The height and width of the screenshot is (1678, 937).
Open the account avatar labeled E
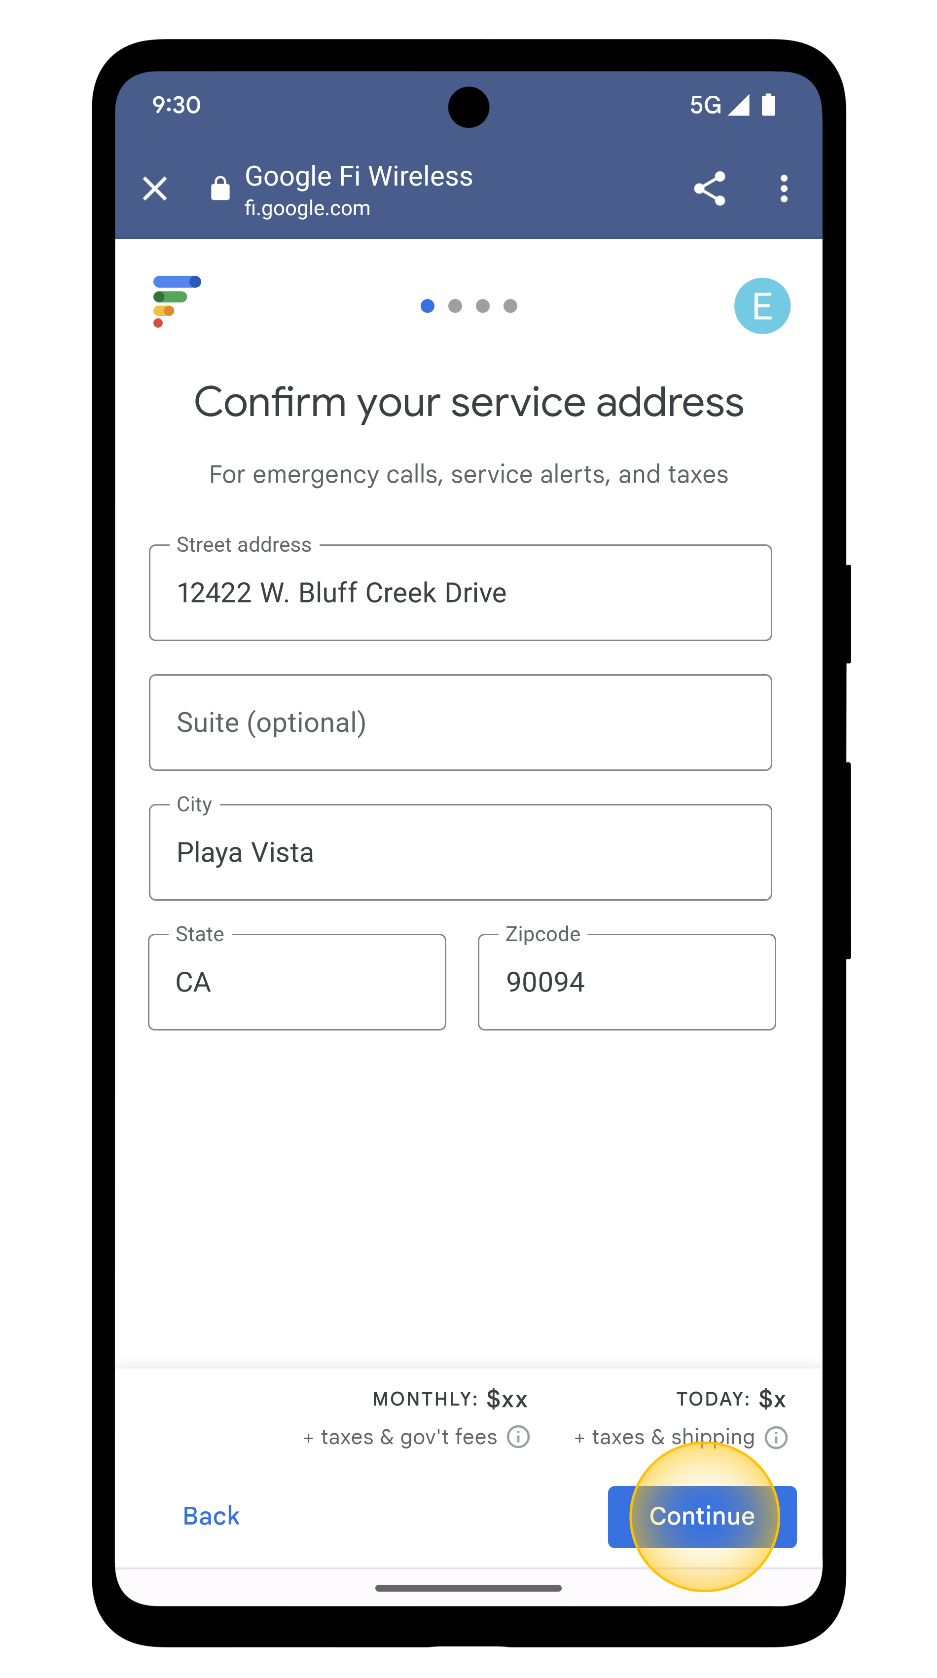click(x=762, y=306)
